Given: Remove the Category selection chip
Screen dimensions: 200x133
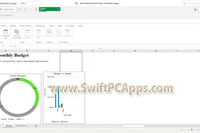Looking at the screenshot, I should point(58,9).
